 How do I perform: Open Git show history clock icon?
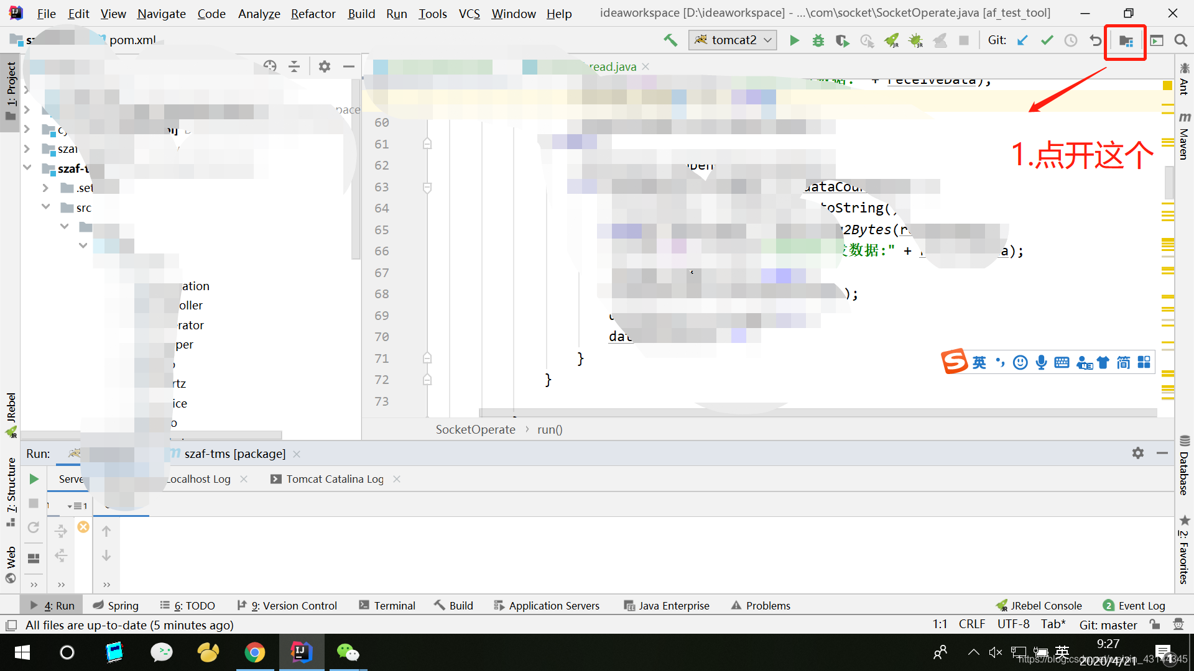pyautogui.click(x=1071, y=40)
